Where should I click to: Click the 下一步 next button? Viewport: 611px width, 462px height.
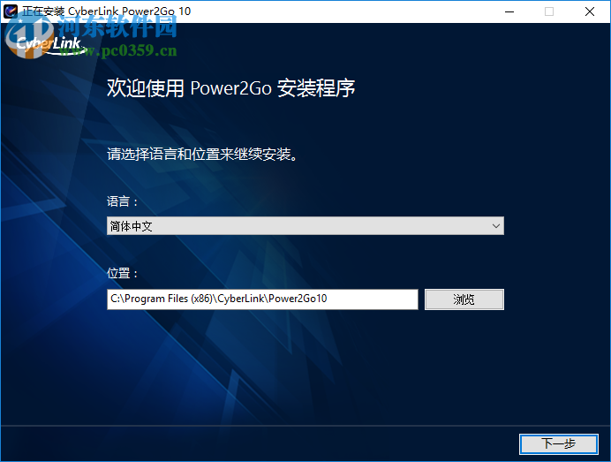558,443
